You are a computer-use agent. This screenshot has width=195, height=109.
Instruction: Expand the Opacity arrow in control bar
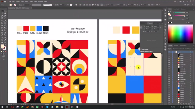[x=65, y=5]
